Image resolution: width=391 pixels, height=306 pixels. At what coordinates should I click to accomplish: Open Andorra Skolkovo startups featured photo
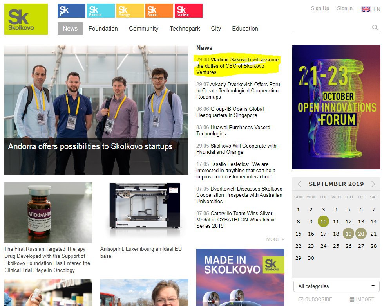(x=96, y=110)
